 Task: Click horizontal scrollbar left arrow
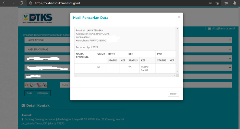76,75
